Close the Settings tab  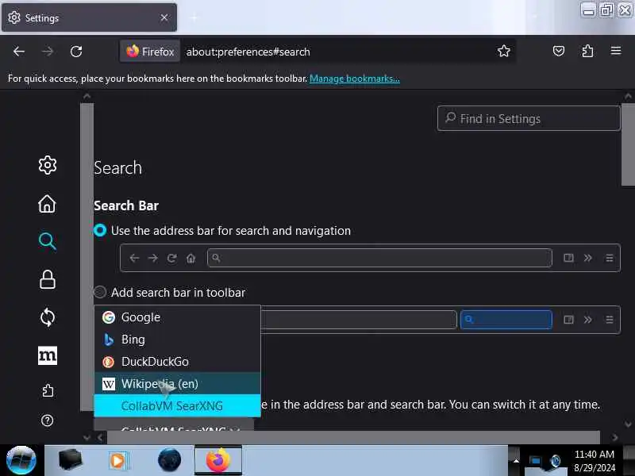click(164, 17)
